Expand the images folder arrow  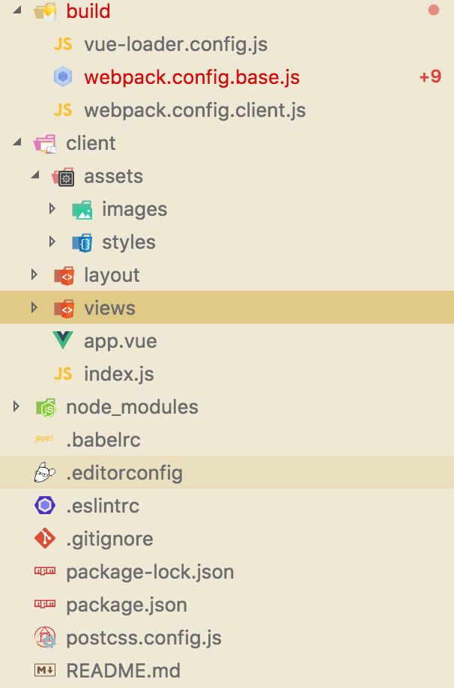52,208
